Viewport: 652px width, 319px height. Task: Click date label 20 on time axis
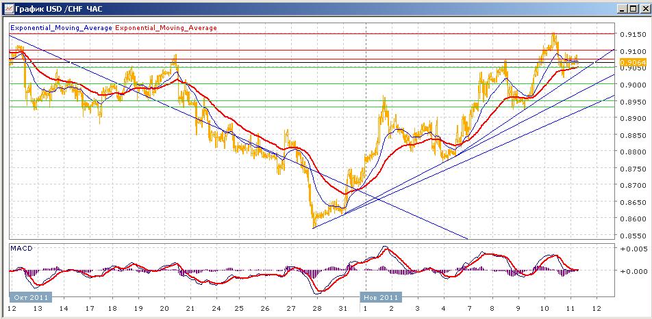click(164, 309)
